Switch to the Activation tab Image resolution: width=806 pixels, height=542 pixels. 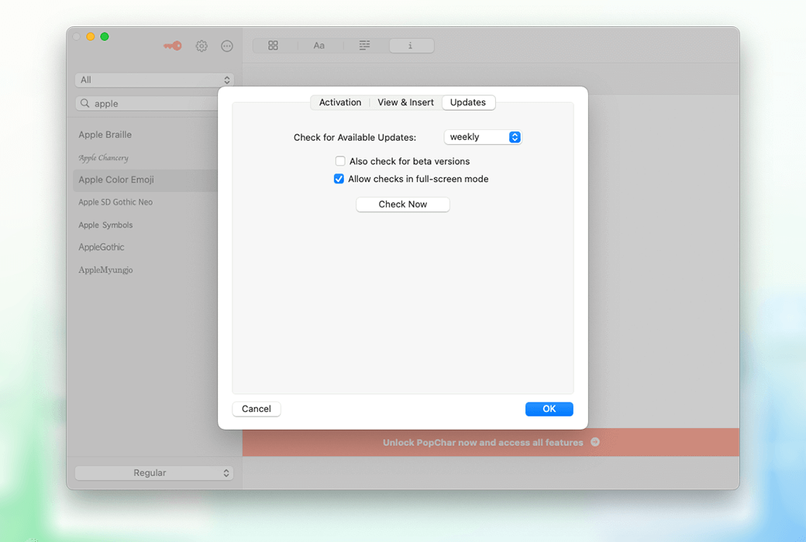tap(340, 102)
